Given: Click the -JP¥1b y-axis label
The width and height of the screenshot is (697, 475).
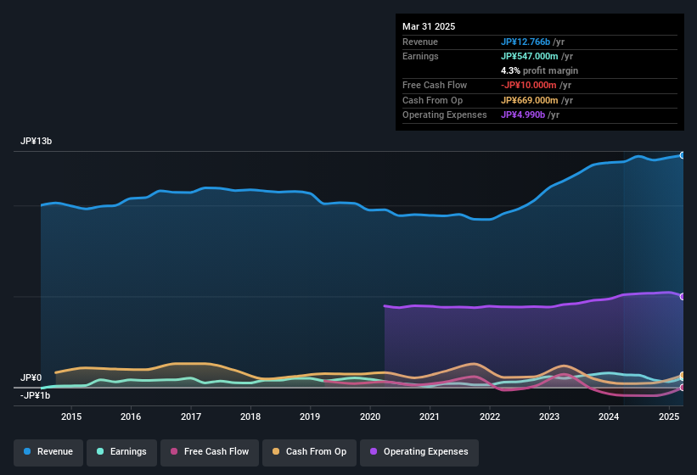Looking at the screenshot, I should (35, 395).
